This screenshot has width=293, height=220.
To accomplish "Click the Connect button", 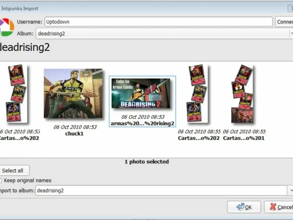I will [x=284, y=22].
